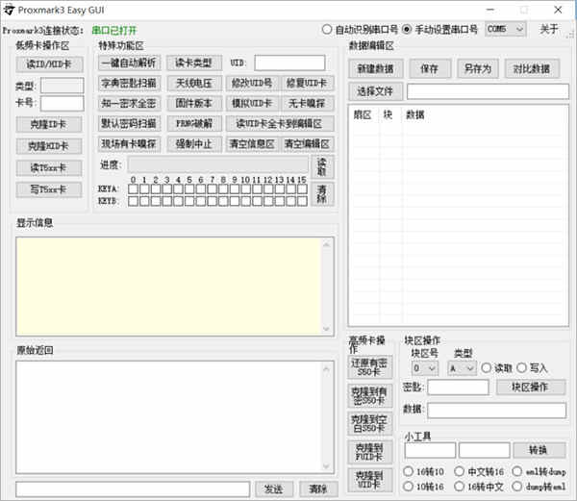Check 天线电压 antenna voltage

[x=194, y=83]
